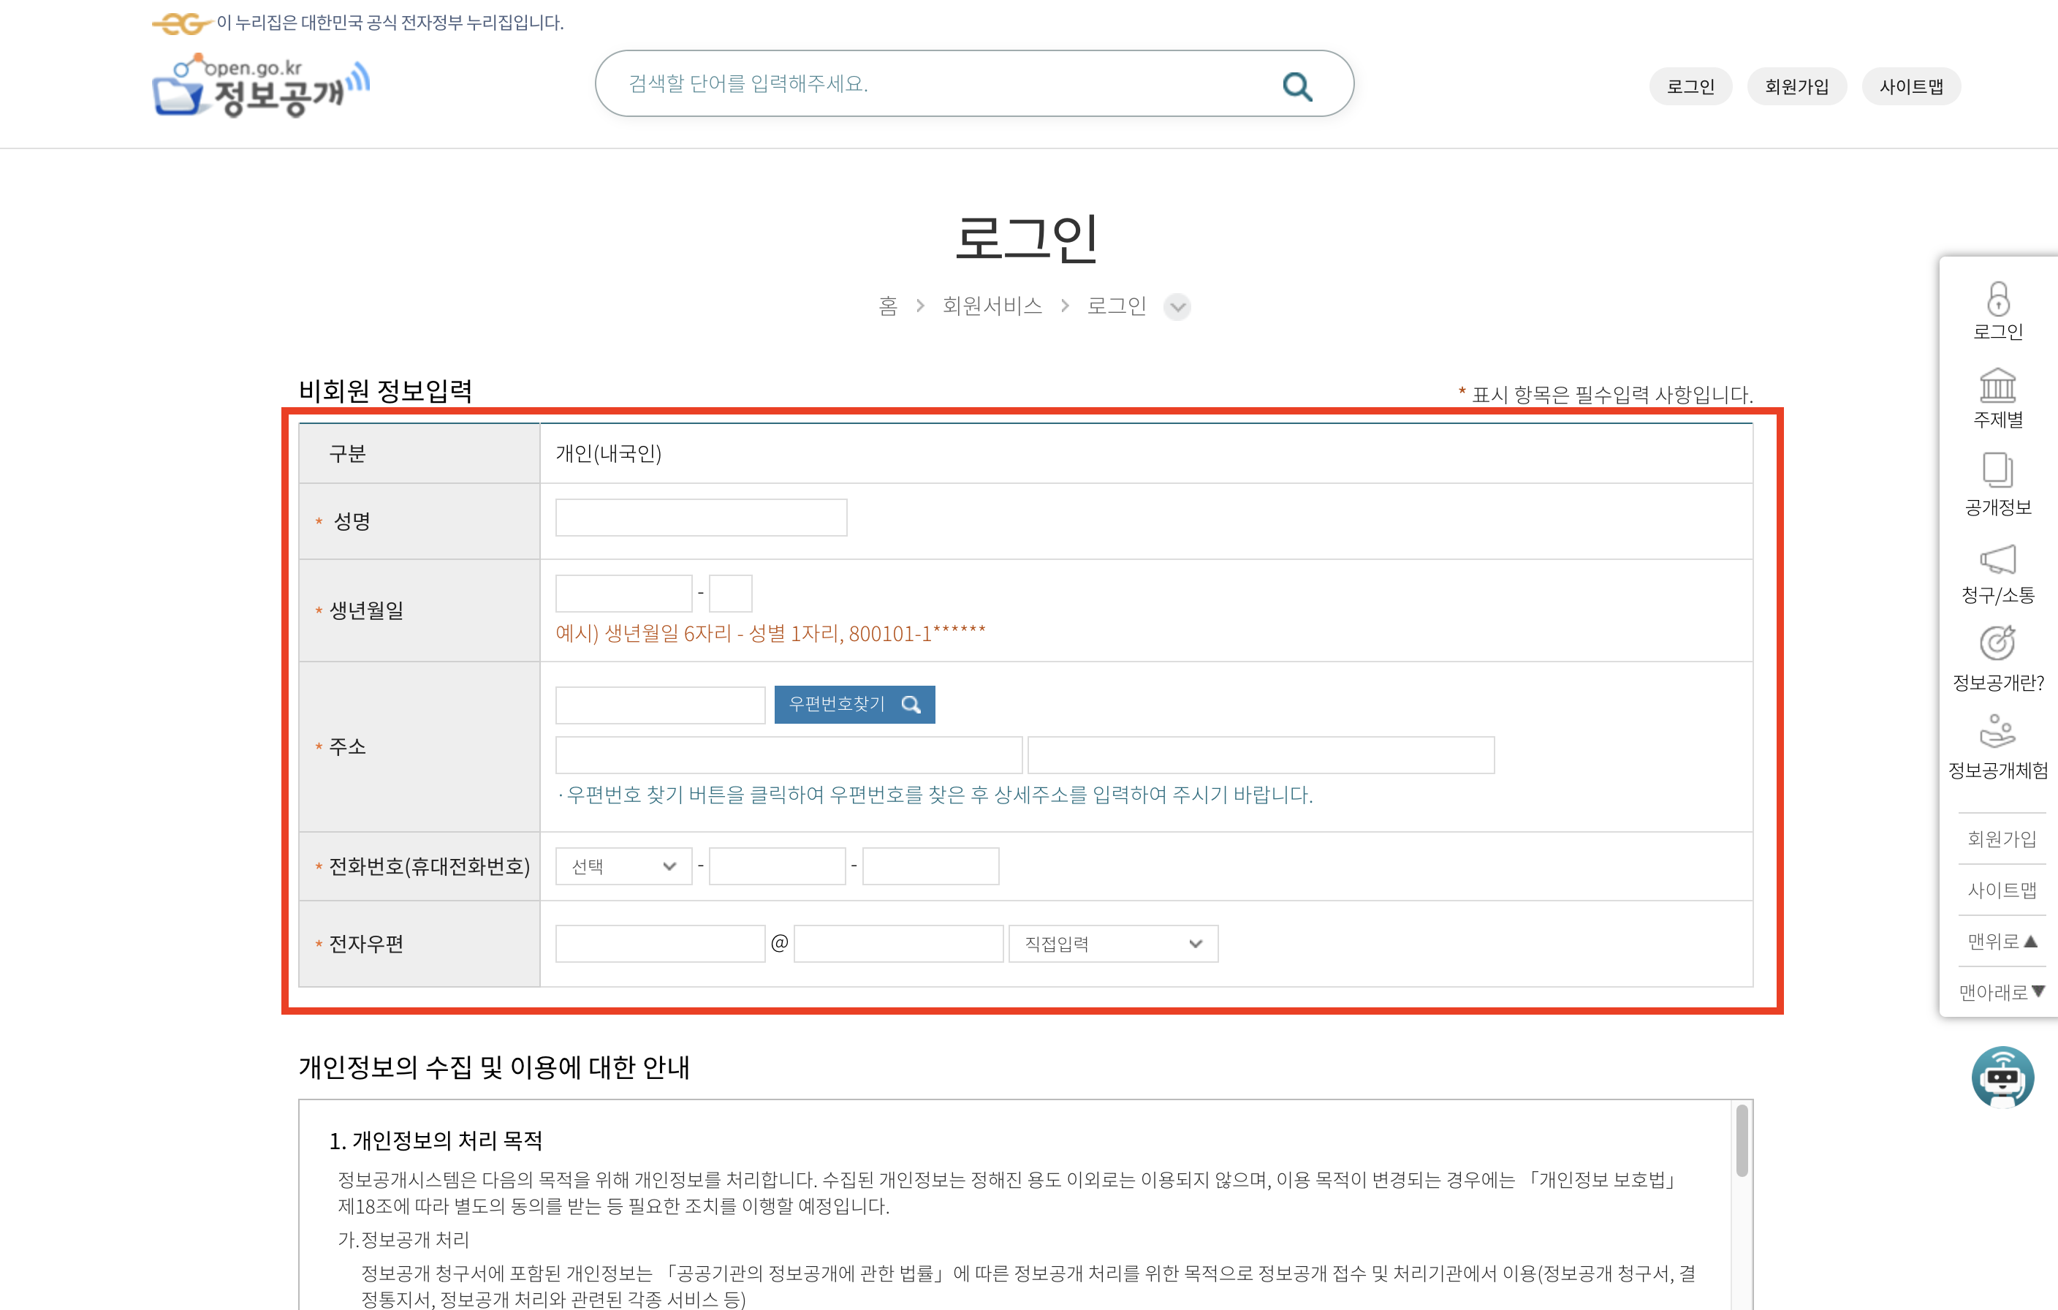Screen dimensions: 2058x1310
Task: Expand the breadcrumb 로그인 chevron dropdown
Action: tap(1177, 307)
